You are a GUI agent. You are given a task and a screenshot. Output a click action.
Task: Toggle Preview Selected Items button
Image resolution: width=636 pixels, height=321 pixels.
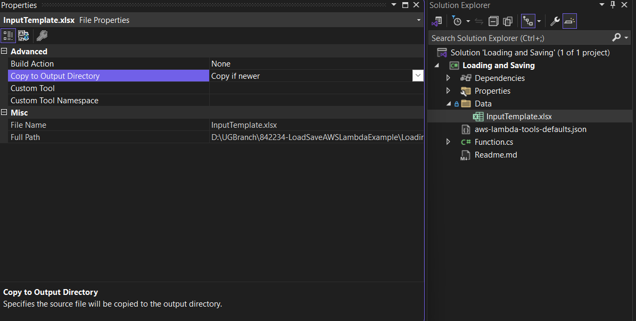point(569,21)
